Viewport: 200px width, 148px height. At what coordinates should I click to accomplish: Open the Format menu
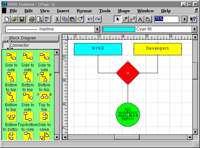(x=84, y=11)
